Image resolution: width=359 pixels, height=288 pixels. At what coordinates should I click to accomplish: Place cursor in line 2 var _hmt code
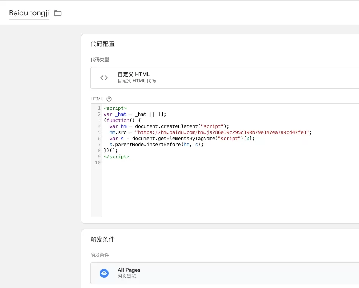pos(135,114)
